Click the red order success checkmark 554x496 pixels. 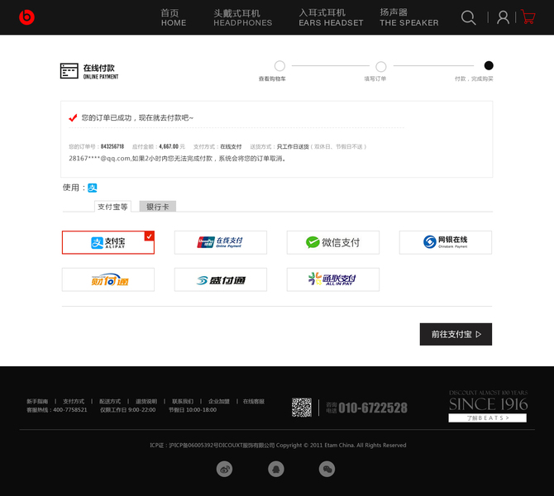tap(73, 117)
